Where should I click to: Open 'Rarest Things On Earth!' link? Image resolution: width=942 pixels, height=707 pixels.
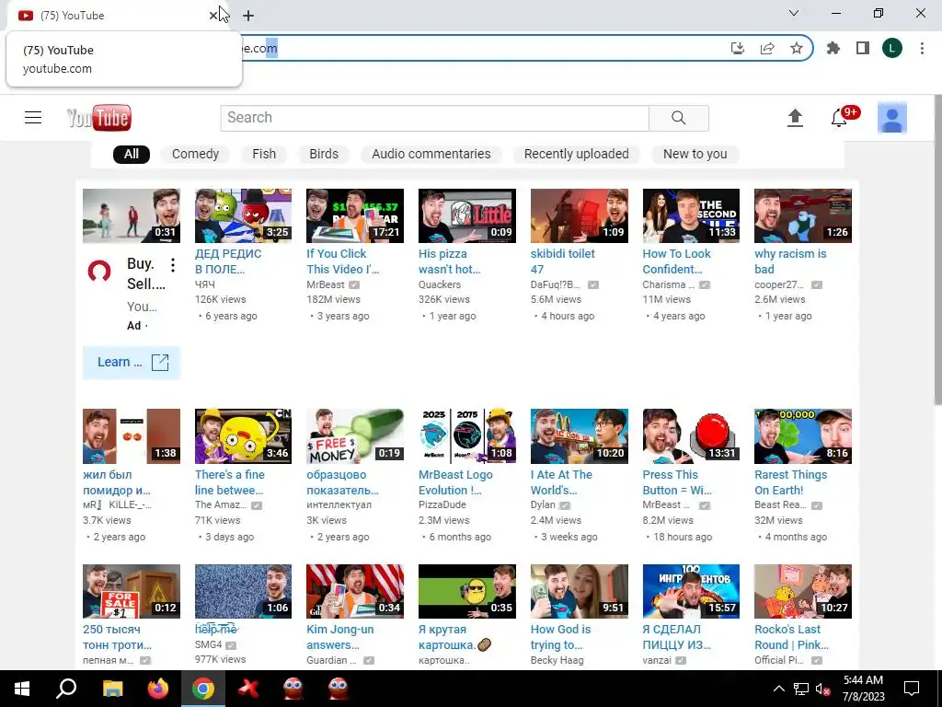[x=791, y=482]
